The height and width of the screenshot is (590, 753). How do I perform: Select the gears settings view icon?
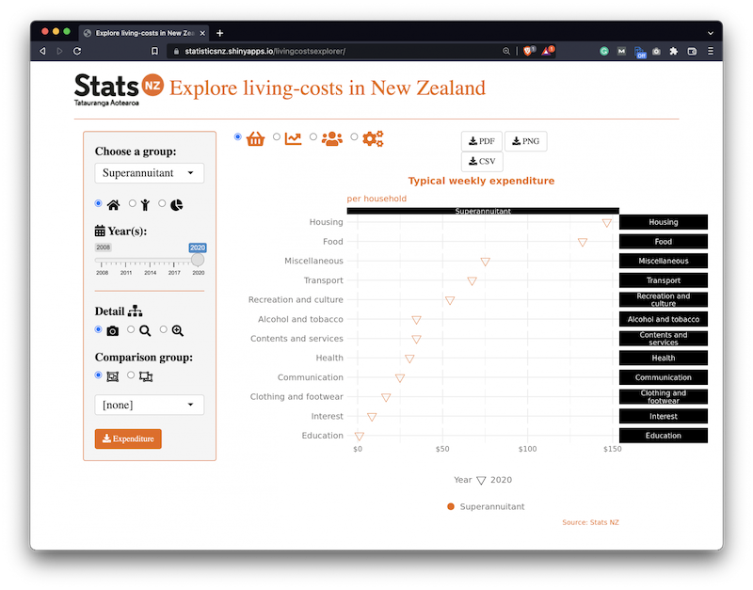[373, 138]
